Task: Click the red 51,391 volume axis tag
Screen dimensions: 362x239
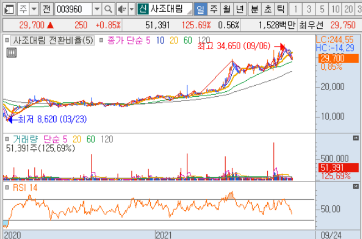Action: pos(339,168)
